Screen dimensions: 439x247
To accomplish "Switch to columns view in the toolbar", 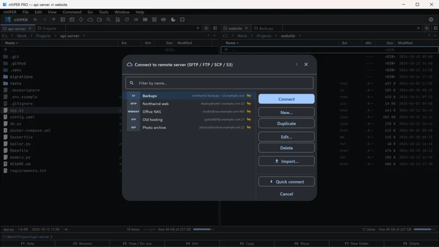I will tap(145, 20).
